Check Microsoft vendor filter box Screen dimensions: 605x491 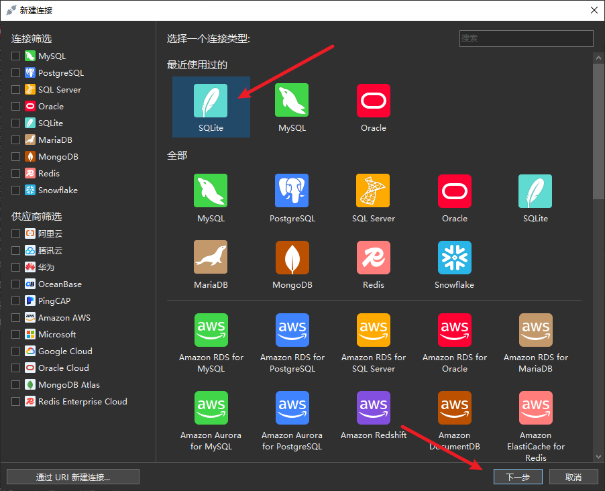[x=16, y=334]
